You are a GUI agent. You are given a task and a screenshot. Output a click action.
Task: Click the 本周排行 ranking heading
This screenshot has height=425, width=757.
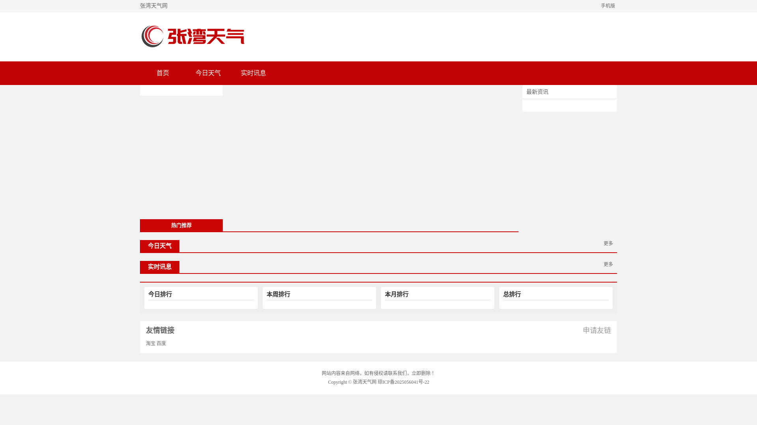pyautogui.click(x=278, y=294)
